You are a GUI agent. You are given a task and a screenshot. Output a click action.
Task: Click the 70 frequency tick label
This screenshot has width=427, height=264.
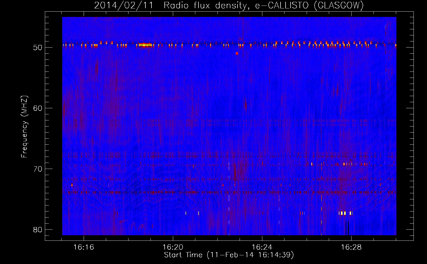click(38, 169)
